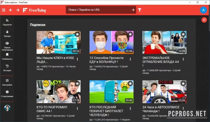210x122 pixels.
Task: Open A4 channel link under hospital food video
Action: tap(91, 66)
